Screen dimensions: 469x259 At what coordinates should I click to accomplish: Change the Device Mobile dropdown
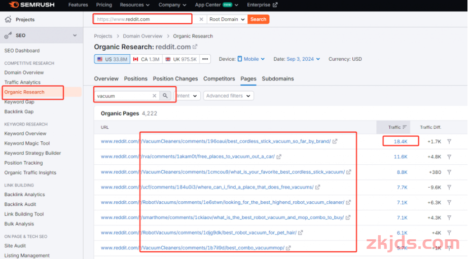tap(251, 59)
